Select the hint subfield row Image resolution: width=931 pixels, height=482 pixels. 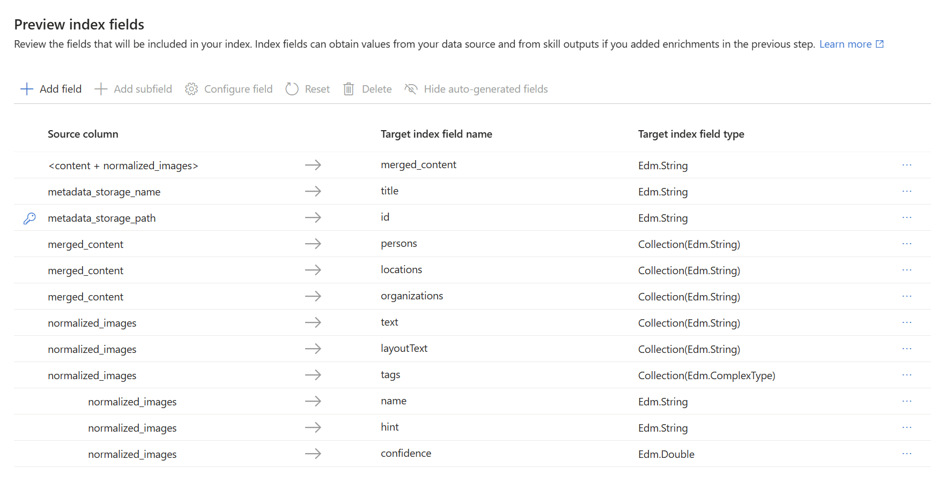390,427
